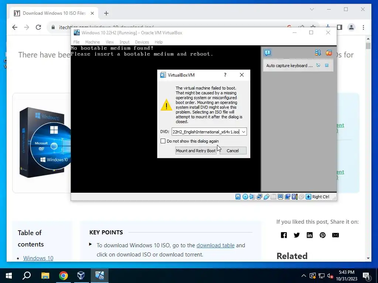
Task: Click the network adapters icon in VirtualBox status bar
Action: (260, 197)
